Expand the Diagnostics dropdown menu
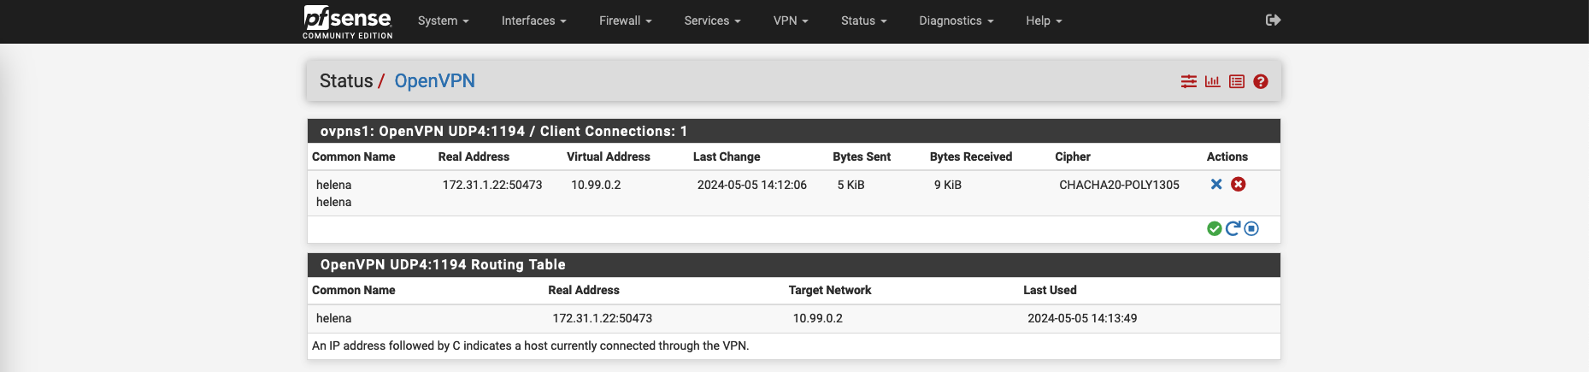Viewport: 1589px width, 372px height. pos(956,21)
